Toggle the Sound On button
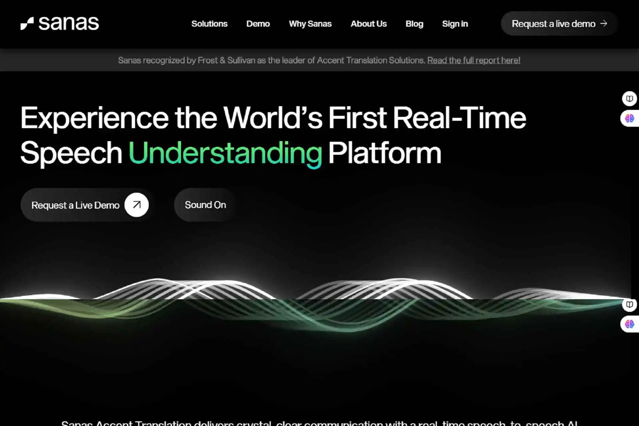639x426 pixels. coord(205,205)
